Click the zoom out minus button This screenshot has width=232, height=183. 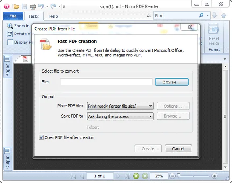[172, 176]
